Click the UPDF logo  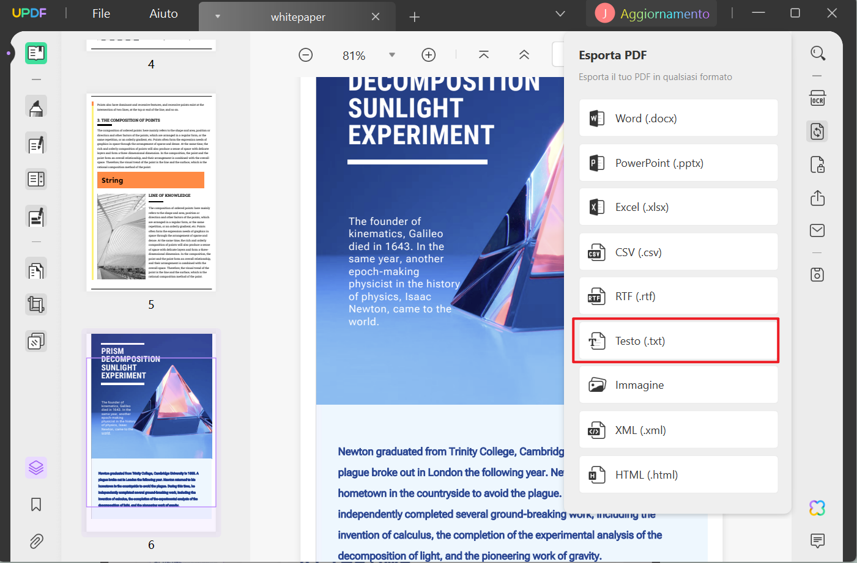click(x=29, y=13)
